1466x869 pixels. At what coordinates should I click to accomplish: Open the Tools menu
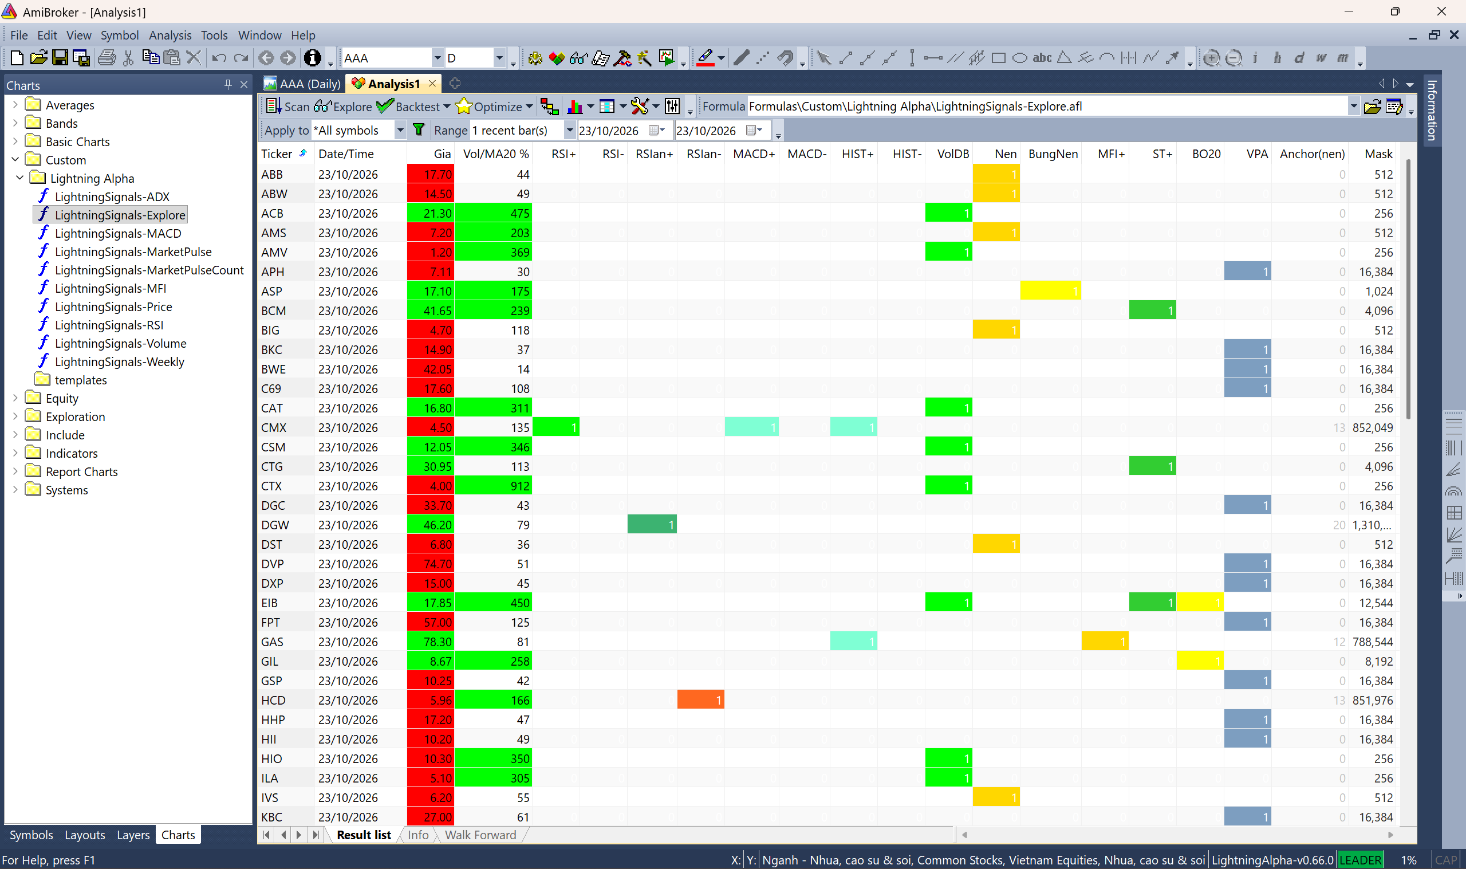coord(214,35)
